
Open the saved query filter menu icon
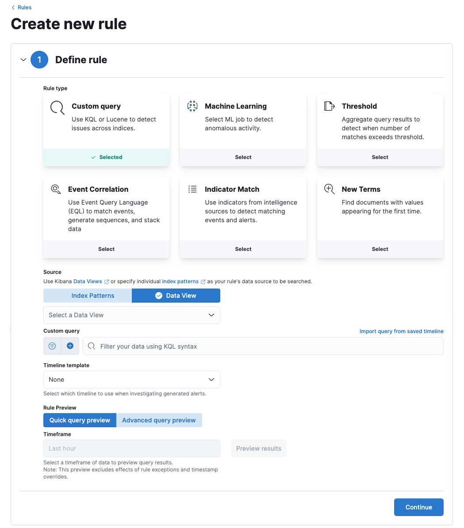52,346
